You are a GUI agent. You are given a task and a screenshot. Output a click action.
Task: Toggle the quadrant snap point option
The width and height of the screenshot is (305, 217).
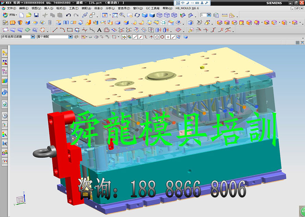click(162, 37)
